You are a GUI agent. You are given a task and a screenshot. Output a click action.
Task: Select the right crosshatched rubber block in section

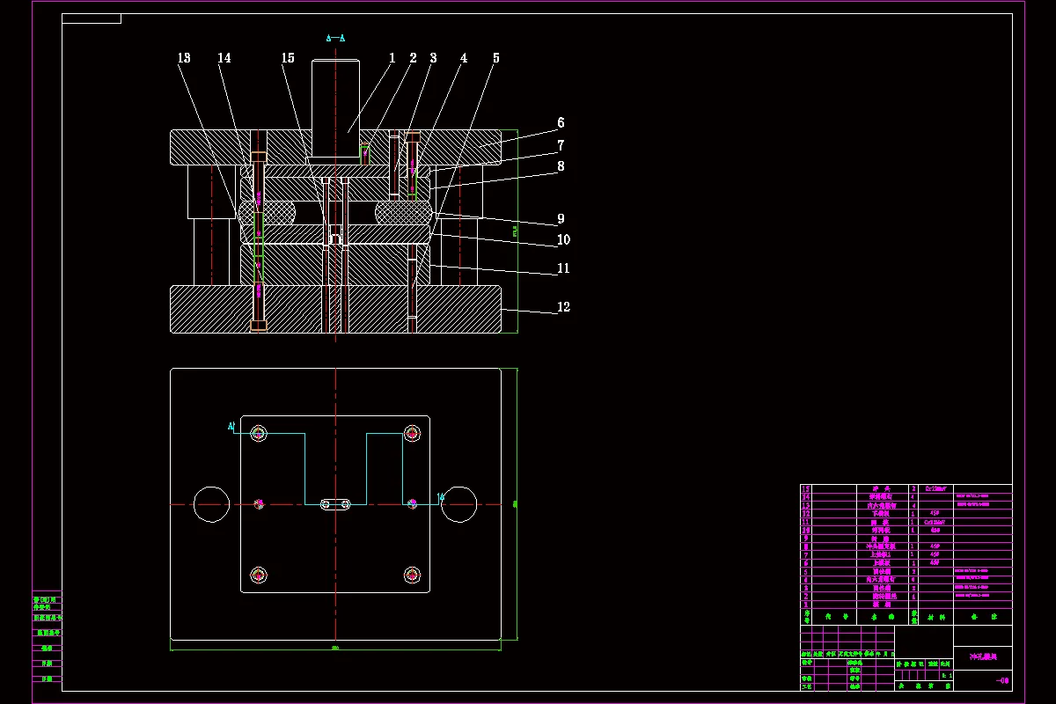[405, 212]
